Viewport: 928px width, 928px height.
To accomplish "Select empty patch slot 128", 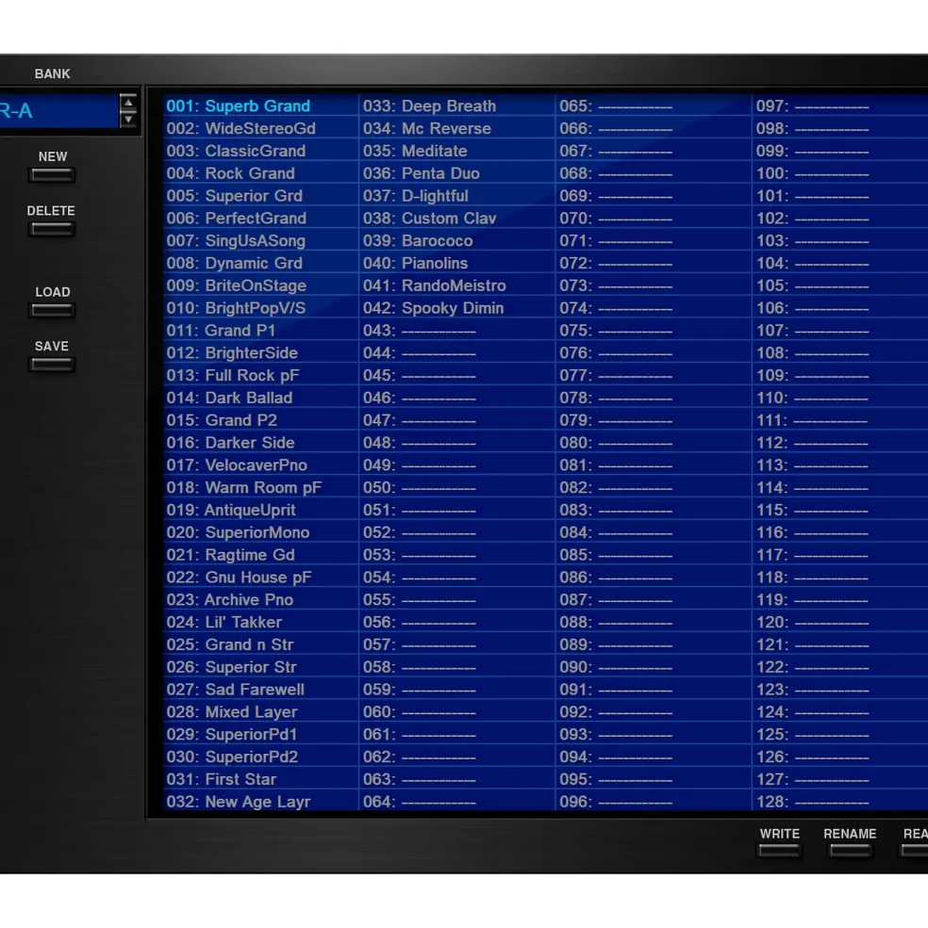I will [x=840, y=802].
